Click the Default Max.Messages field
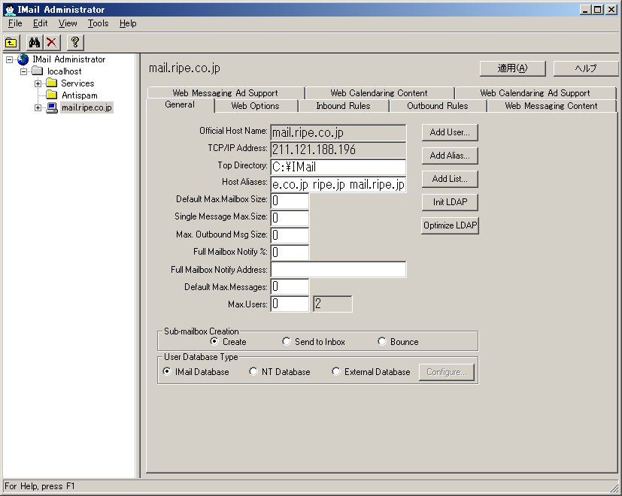622x496 pixels. [290, 287]
